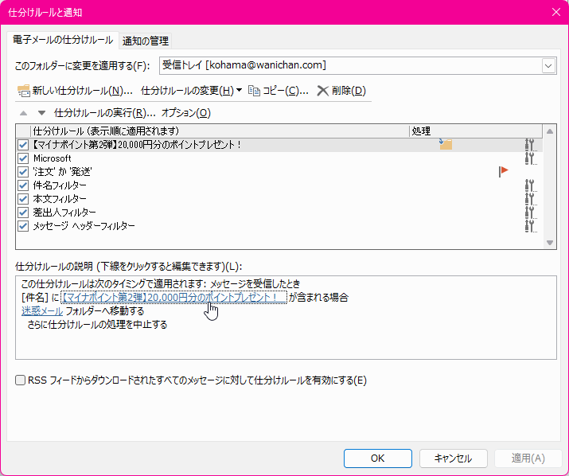Select the 【マイナポイント第2弾】 rule name in list
Image resolution: width=569 pixels, height=476 pixels.
137,145
